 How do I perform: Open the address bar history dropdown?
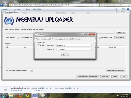(95, 5)
